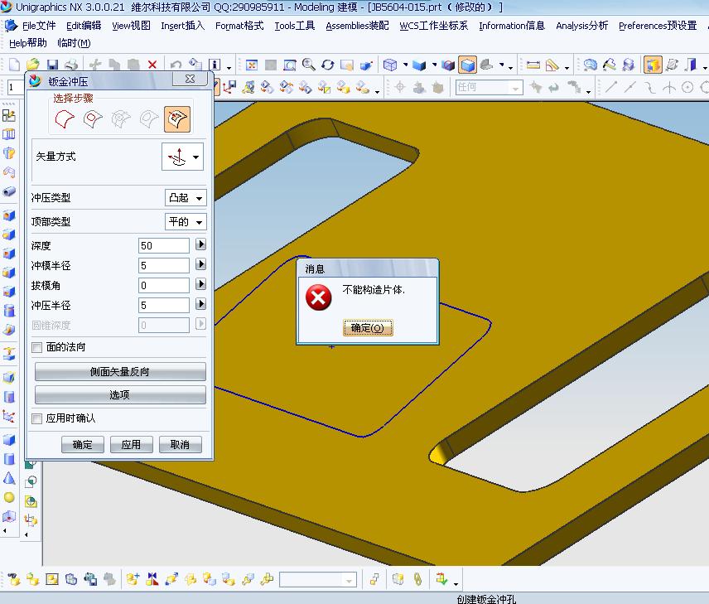Screen dimensions: 709x604
Task: Click the Fit view icon
Action: tap(252, 65)
